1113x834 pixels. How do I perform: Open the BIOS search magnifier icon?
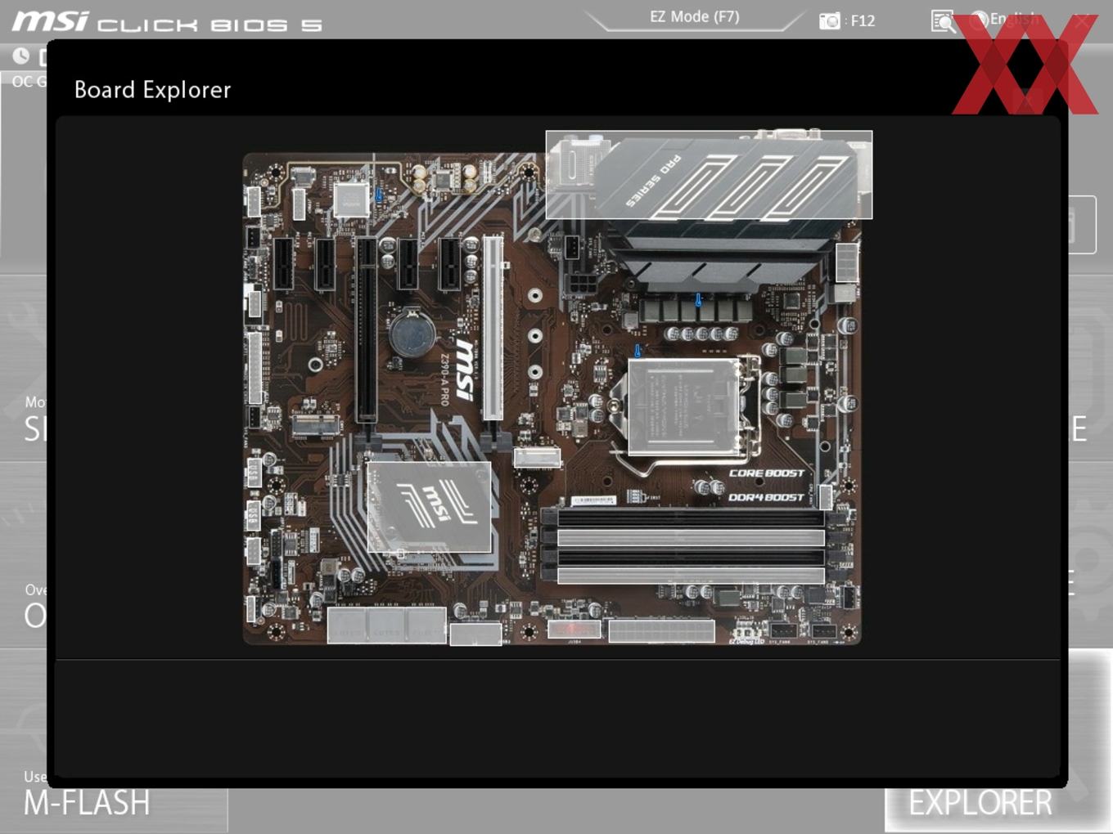coord(943,21)
